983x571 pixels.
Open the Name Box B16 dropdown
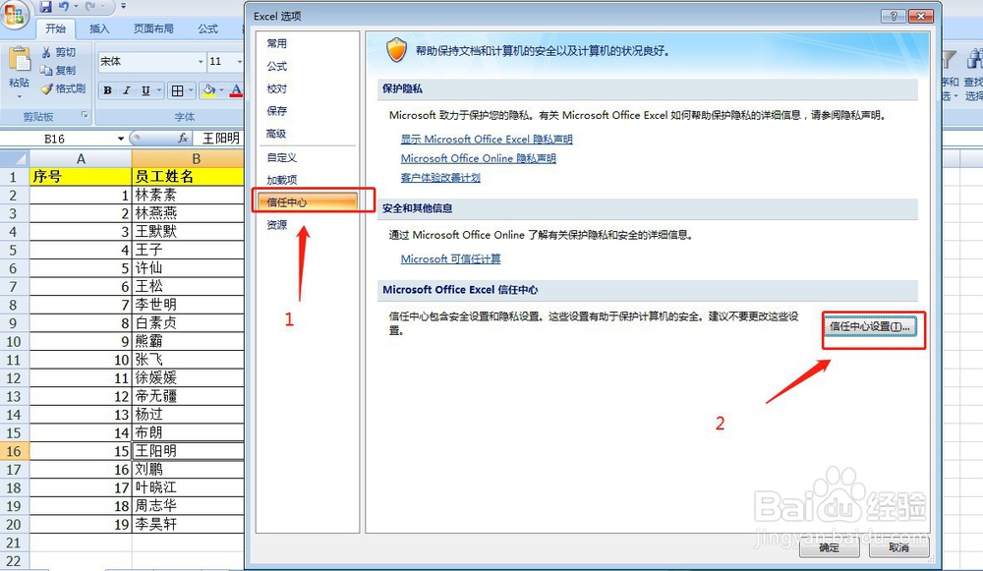(120, 139)
